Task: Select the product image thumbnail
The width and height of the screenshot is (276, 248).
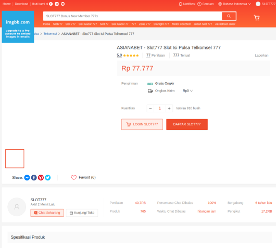Action: (x=15, y=159)
